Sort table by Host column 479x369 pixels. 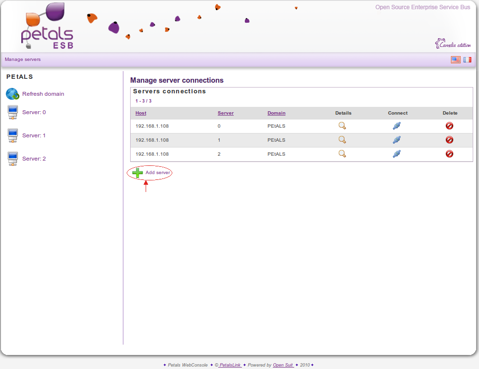click(x=141, y=113)
